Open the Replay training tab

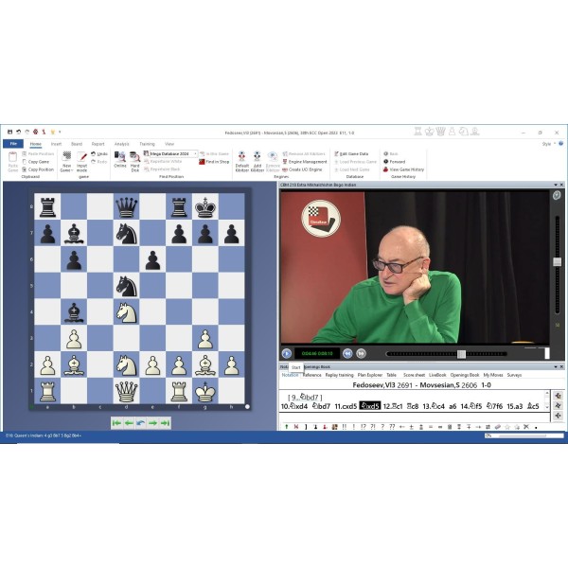(340, 375)
